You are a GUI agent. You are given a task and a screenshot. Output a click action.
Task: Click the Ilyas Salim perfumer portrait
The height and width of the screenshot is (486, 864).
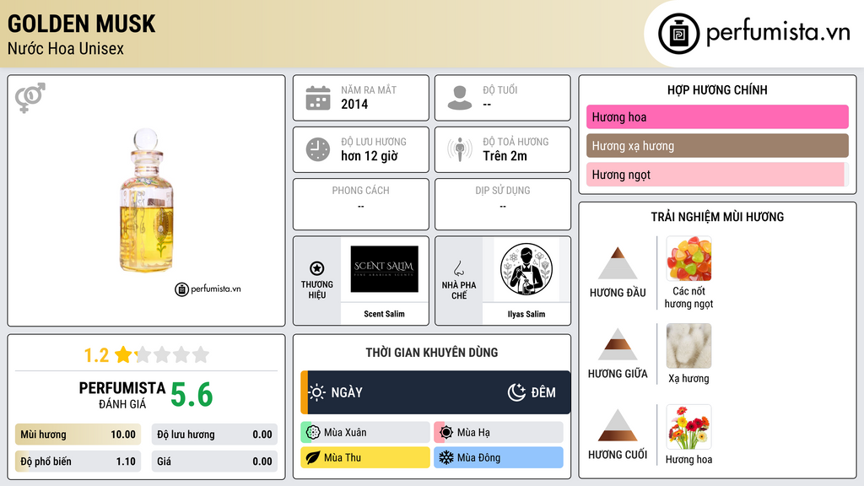click(526, 269)
